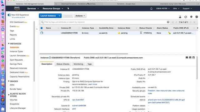Viewport: 200px width, 112px height.
Task: Minimize the details pane layout icon
Action: coord(187,58)
